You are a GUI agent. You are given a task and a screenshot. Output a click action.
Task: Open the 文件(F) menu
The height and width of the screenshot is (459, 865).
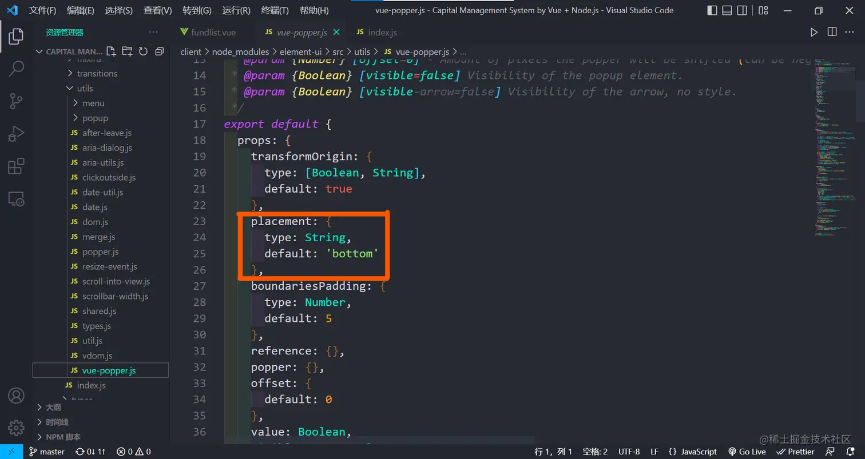click(43, 10)
